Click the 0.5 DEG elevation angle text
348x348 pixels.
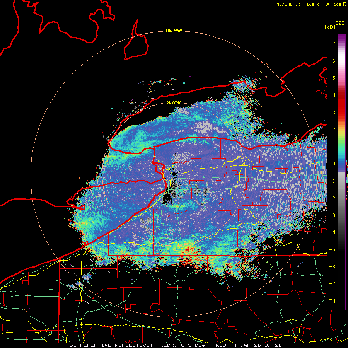[x=193, y=345]
